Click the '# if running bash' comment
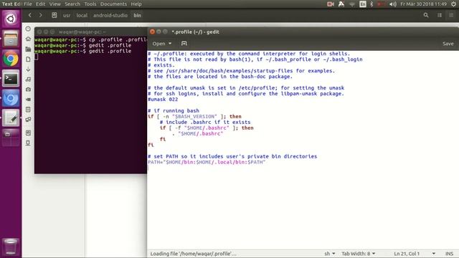This screenshot has height=258, width=459. click(174, 111)
